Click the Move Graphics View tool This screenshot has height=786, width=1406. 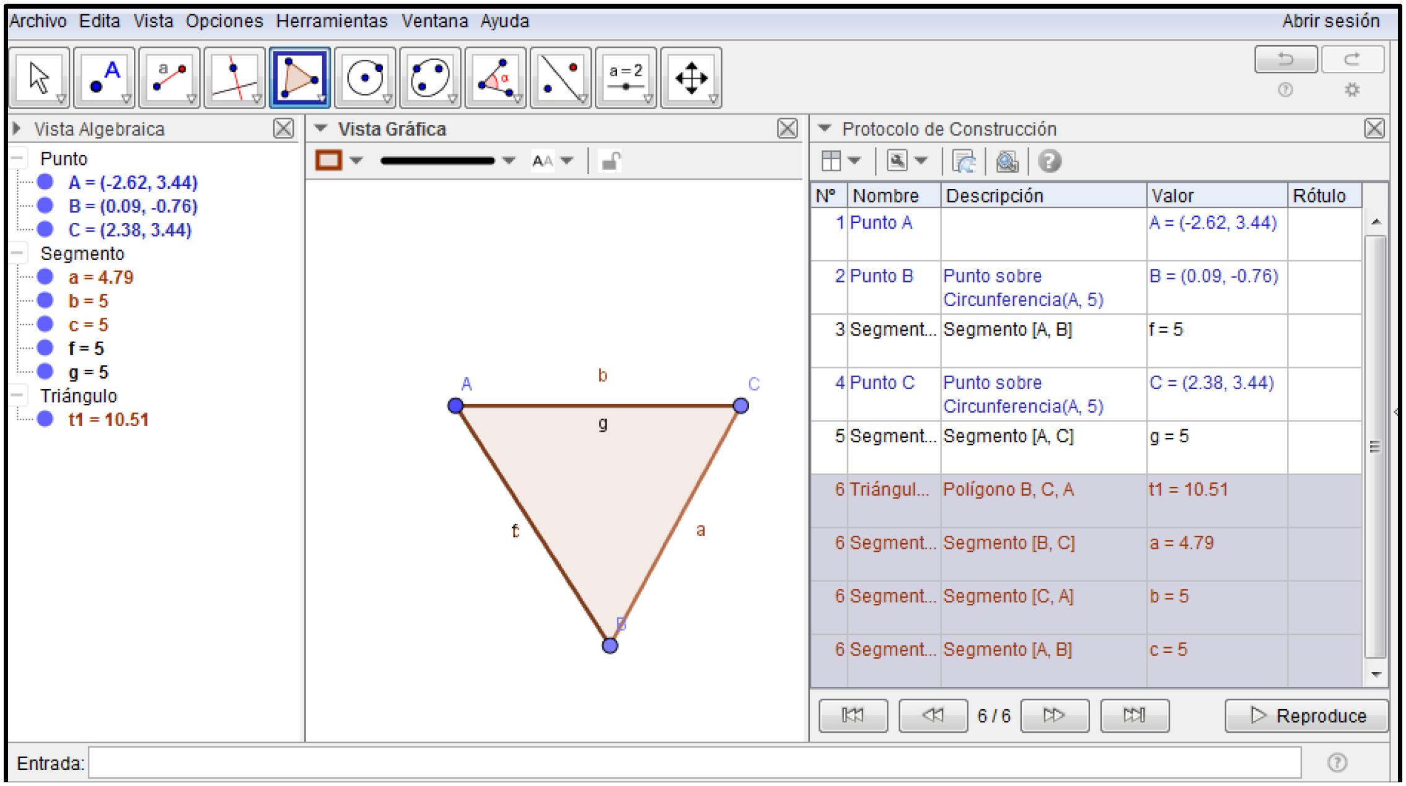691,78
